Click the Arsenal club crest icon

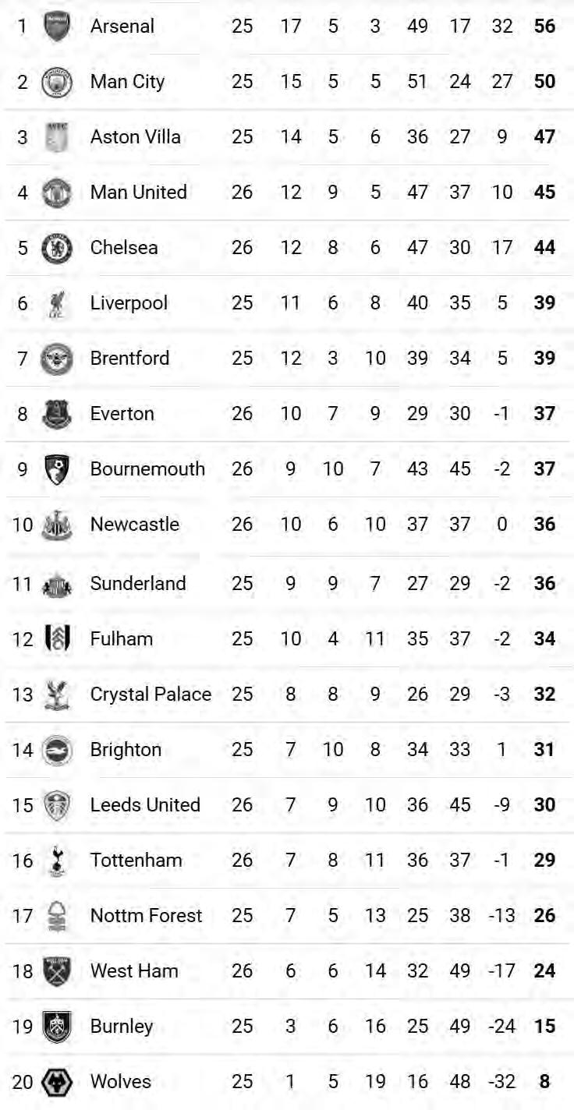coord(57,27)
